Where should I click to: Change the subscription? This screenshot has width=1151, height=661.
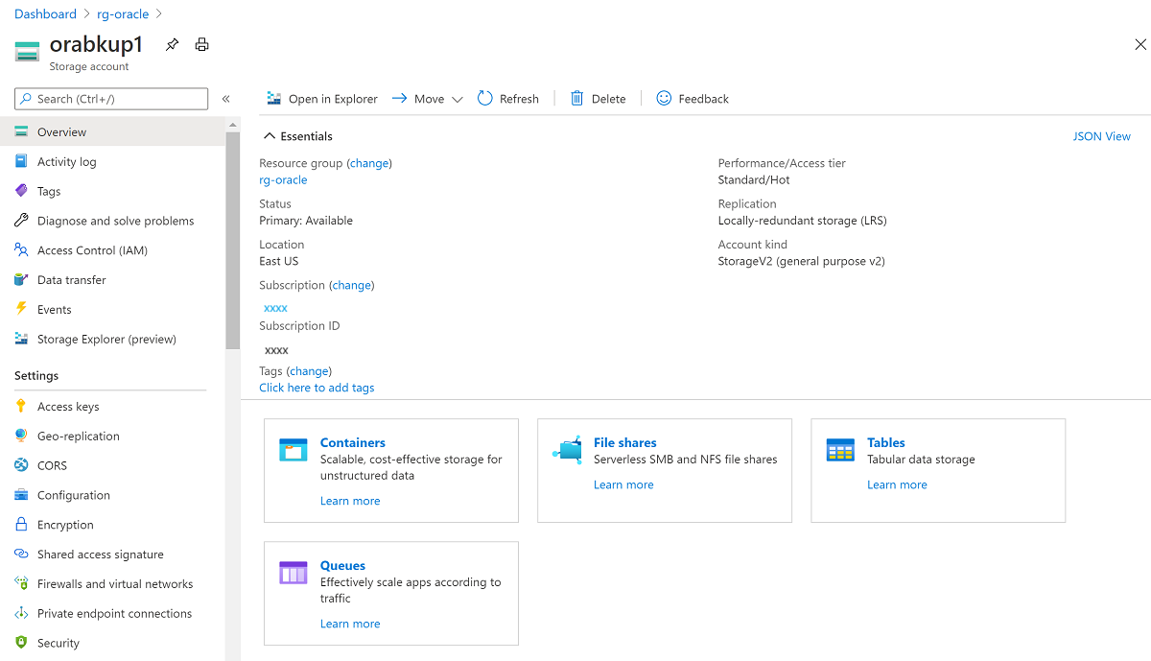351,286
